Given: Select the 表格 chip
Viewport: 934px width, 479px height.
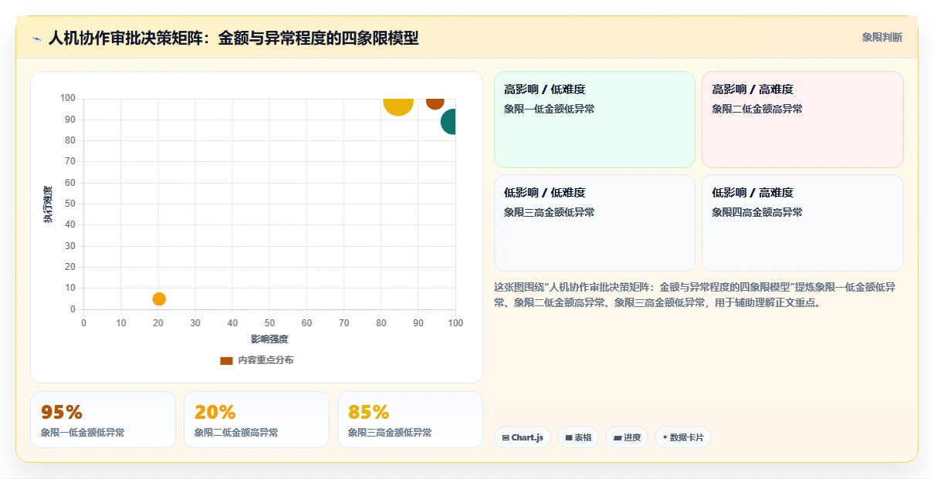Looking at the screenshot, I should click(578, 437).
